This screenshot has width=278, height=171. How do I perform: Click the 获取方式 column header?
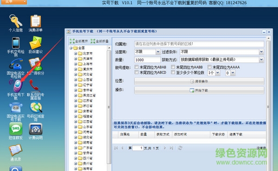[x=163, y=134]
